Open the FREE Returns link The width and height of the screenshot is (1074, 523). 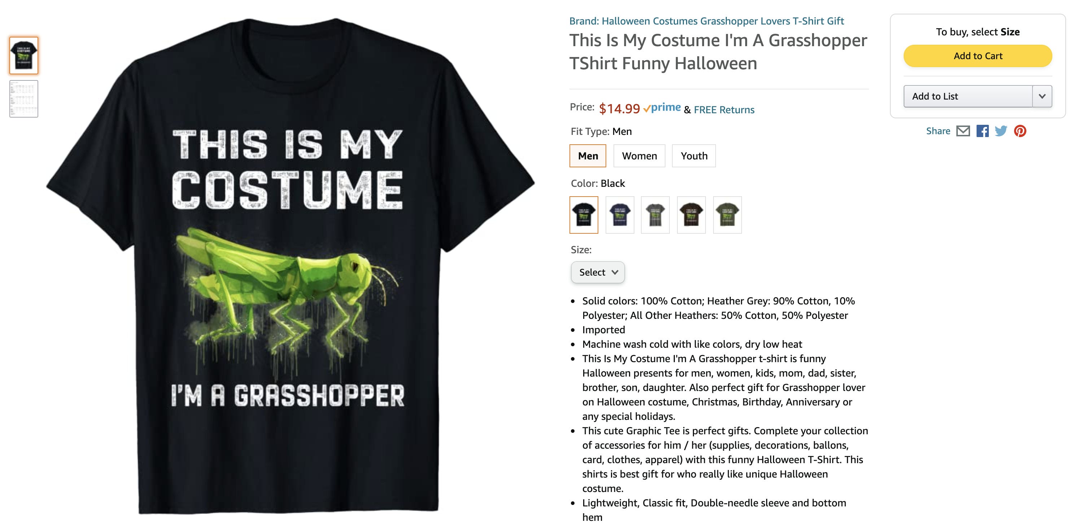(x=724, y=110)
